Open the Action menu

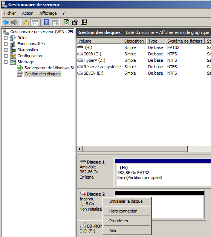pyautogui.click(x=28, y=13)
